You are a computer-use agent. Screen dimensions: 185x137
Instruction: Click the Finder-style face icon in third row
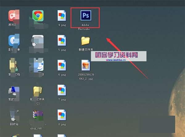coord(38,65)
